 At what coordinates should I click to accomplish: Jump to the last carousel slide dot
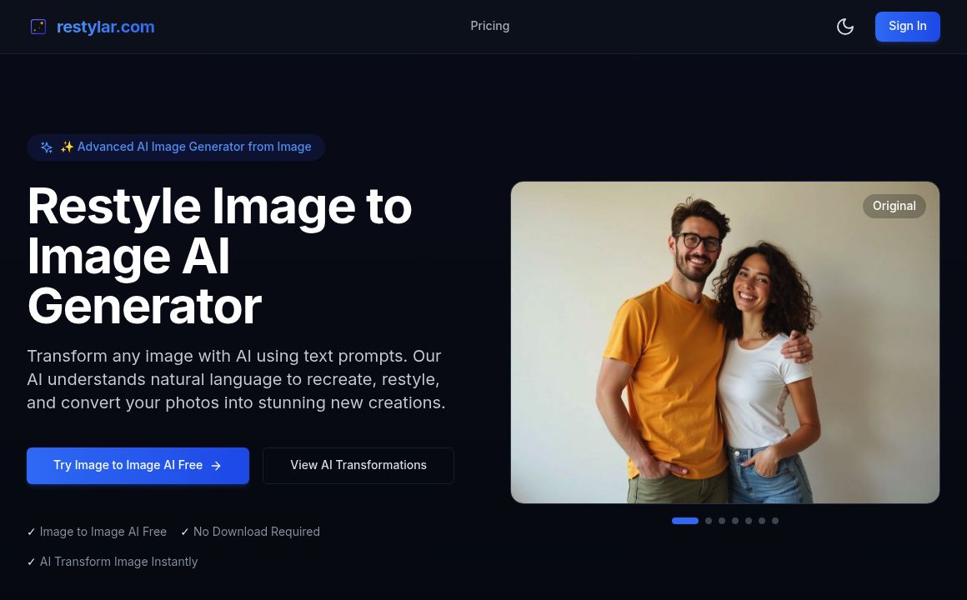click(x=775, y=521)
